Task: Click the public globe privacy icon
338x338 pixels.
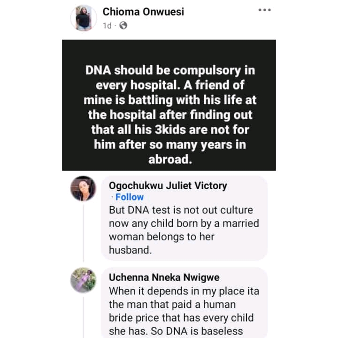Action: [x=123, y=26]
